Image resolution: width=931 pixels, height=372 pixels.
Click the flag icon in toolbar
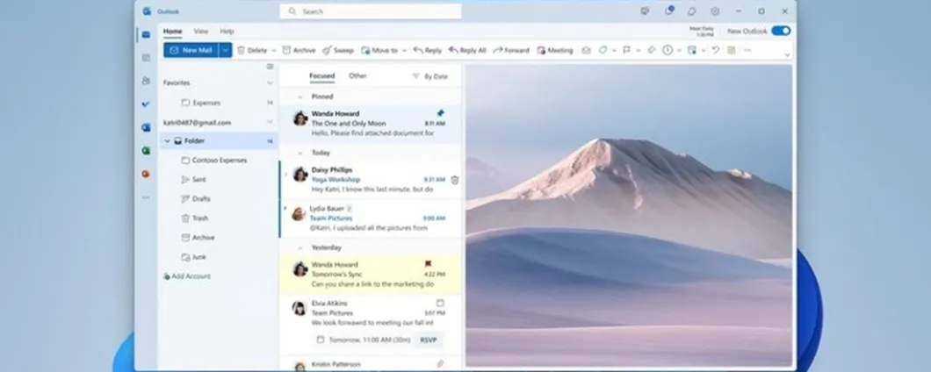pyautogui.click(x=626, y=50)
